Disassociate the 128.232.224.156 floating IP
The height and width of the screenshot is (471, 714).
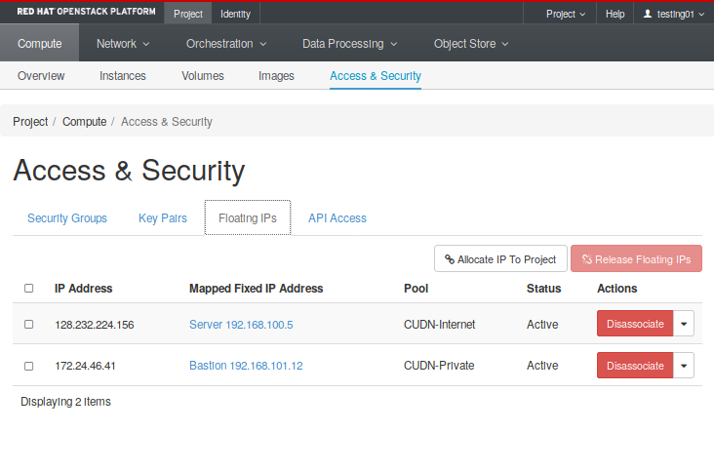[x=635, y=324]
